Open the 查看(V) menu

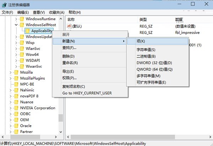[39, 12]
